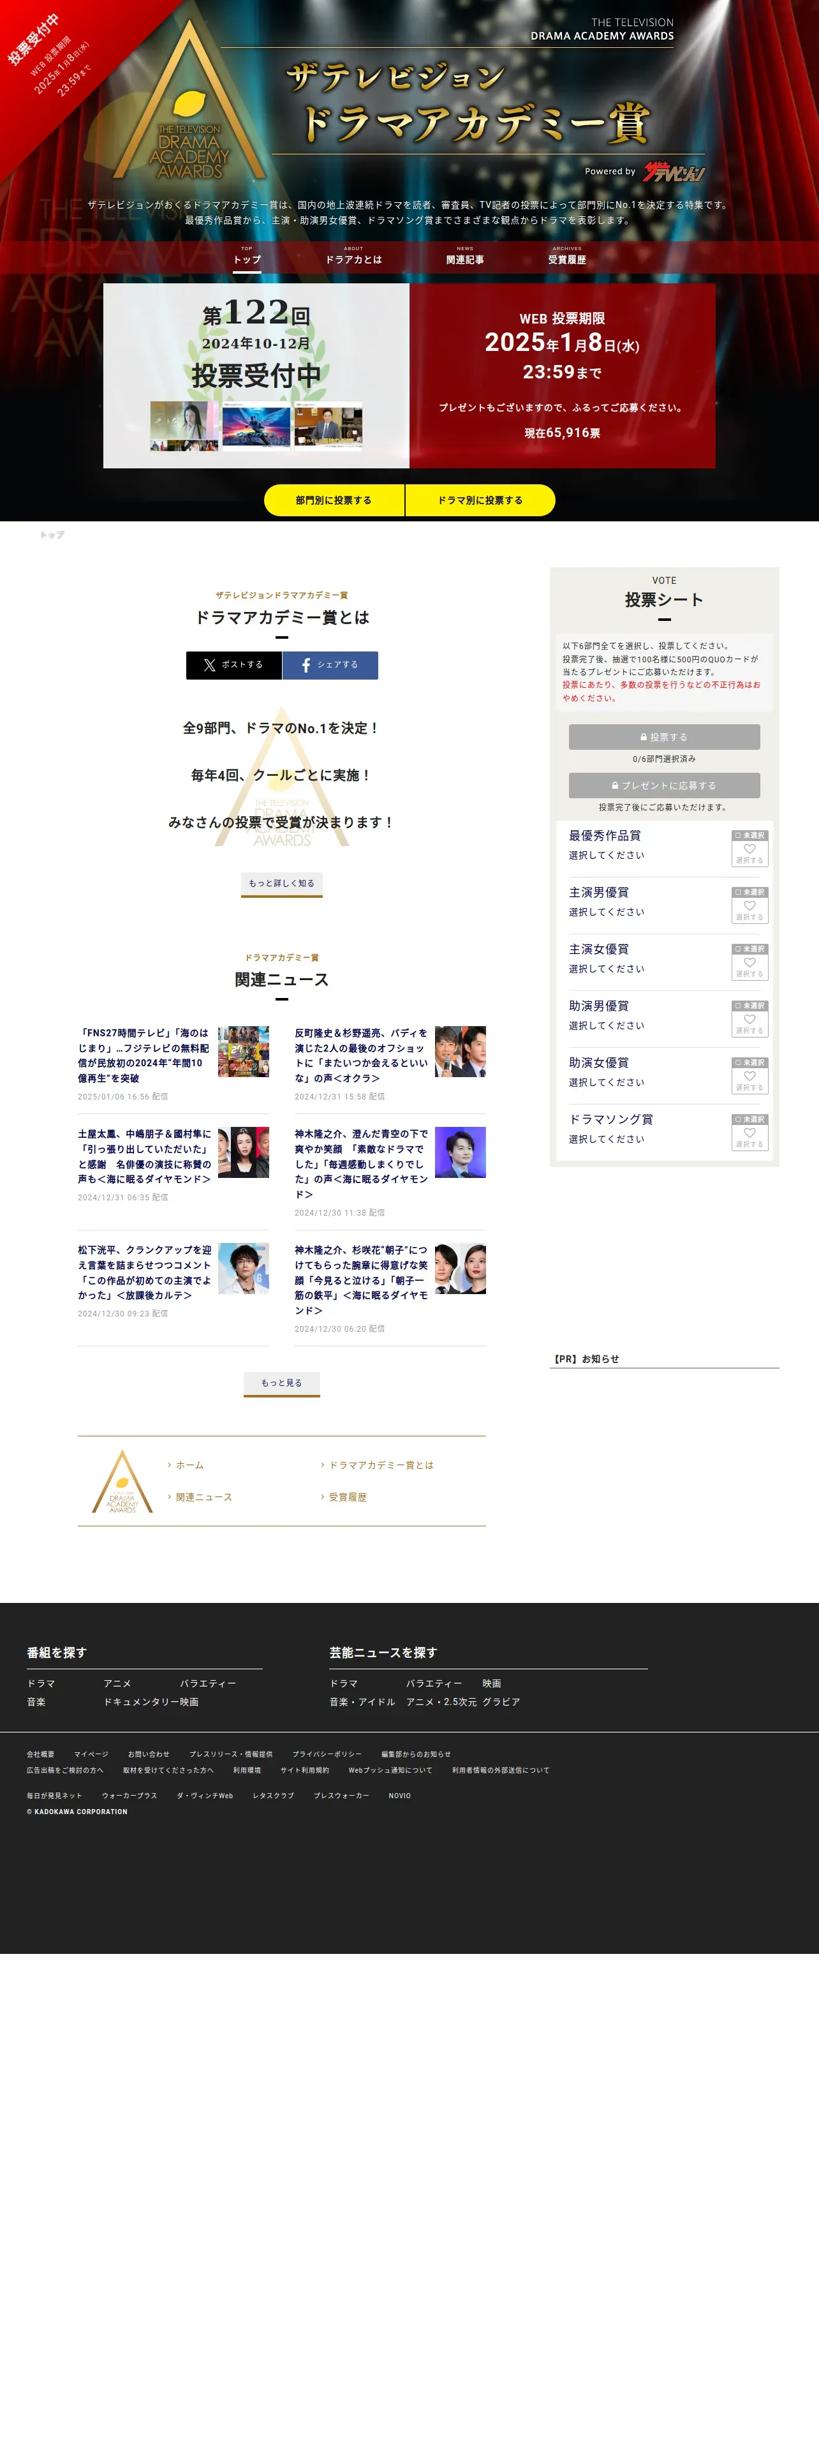
Task: Click the 最優秀作品賞 category title
Action: pyautogui.click(x=605, y=835)
